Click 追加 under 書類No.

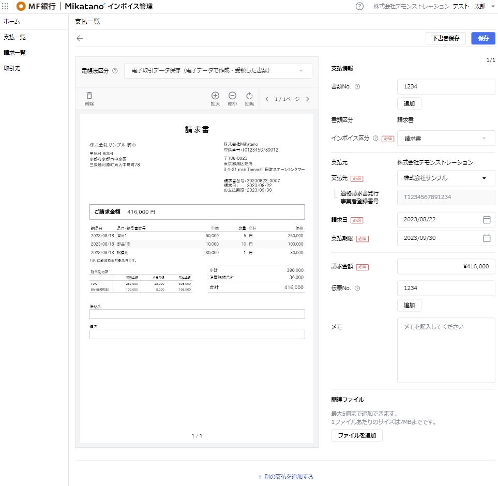[409, 103]
